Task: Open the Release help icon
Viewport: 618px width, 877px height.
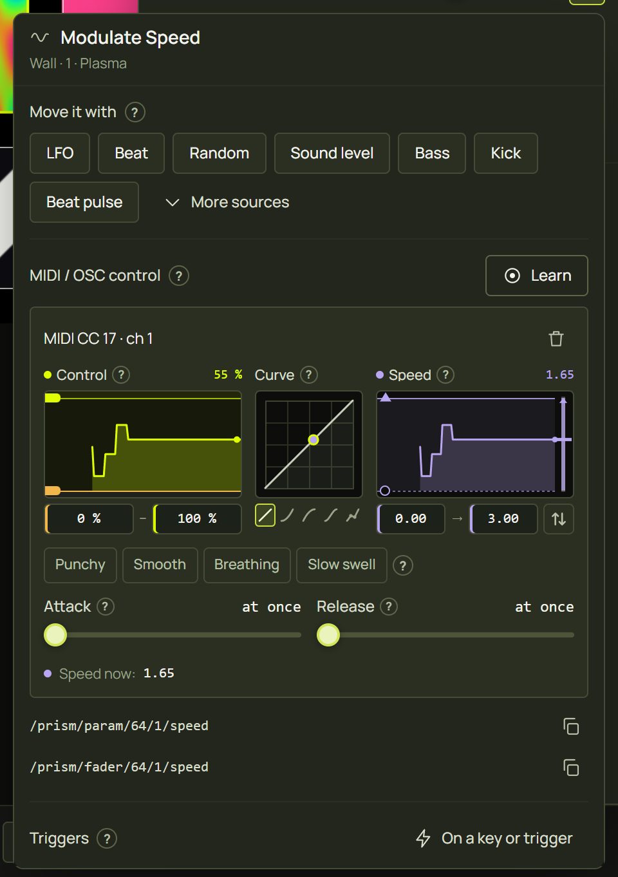Action: click(x=389, y=607)
